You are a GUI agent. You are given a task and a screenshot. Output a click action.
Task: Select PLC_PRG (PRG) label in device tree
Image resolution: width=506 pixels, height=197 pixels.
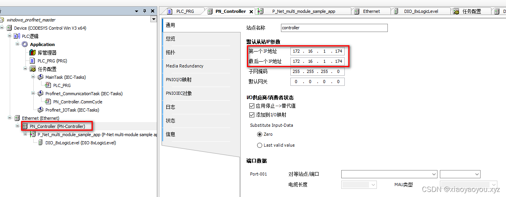pyautogui.click(x=52, y=61)
